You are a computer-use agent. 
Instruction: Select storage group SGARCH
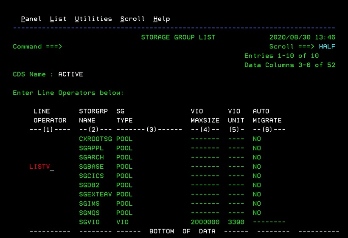91,157
